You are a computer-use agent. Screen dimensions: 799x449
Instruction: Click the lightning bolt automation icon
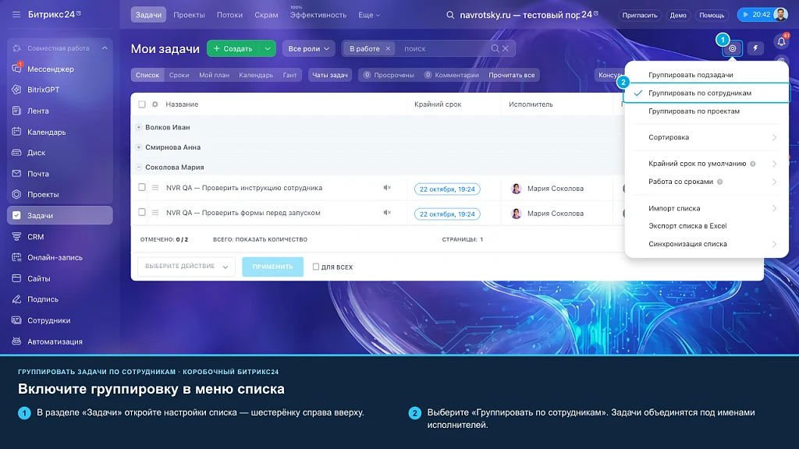click(x=755, y=48)
